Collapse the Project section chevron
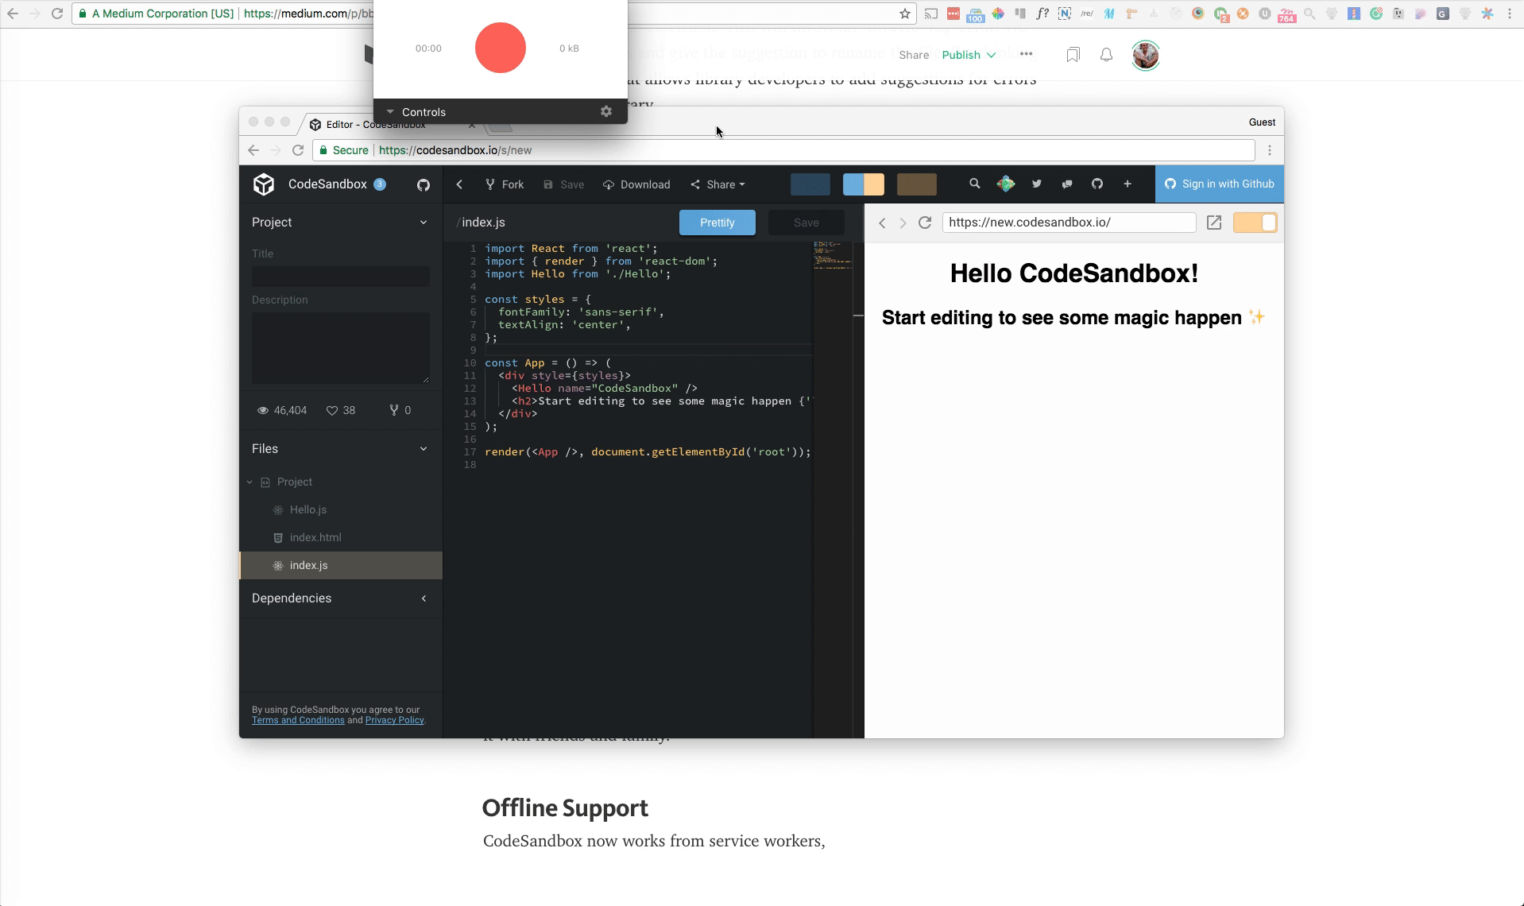This screenshot has width=1524, height=906. [x=424, y=223]
